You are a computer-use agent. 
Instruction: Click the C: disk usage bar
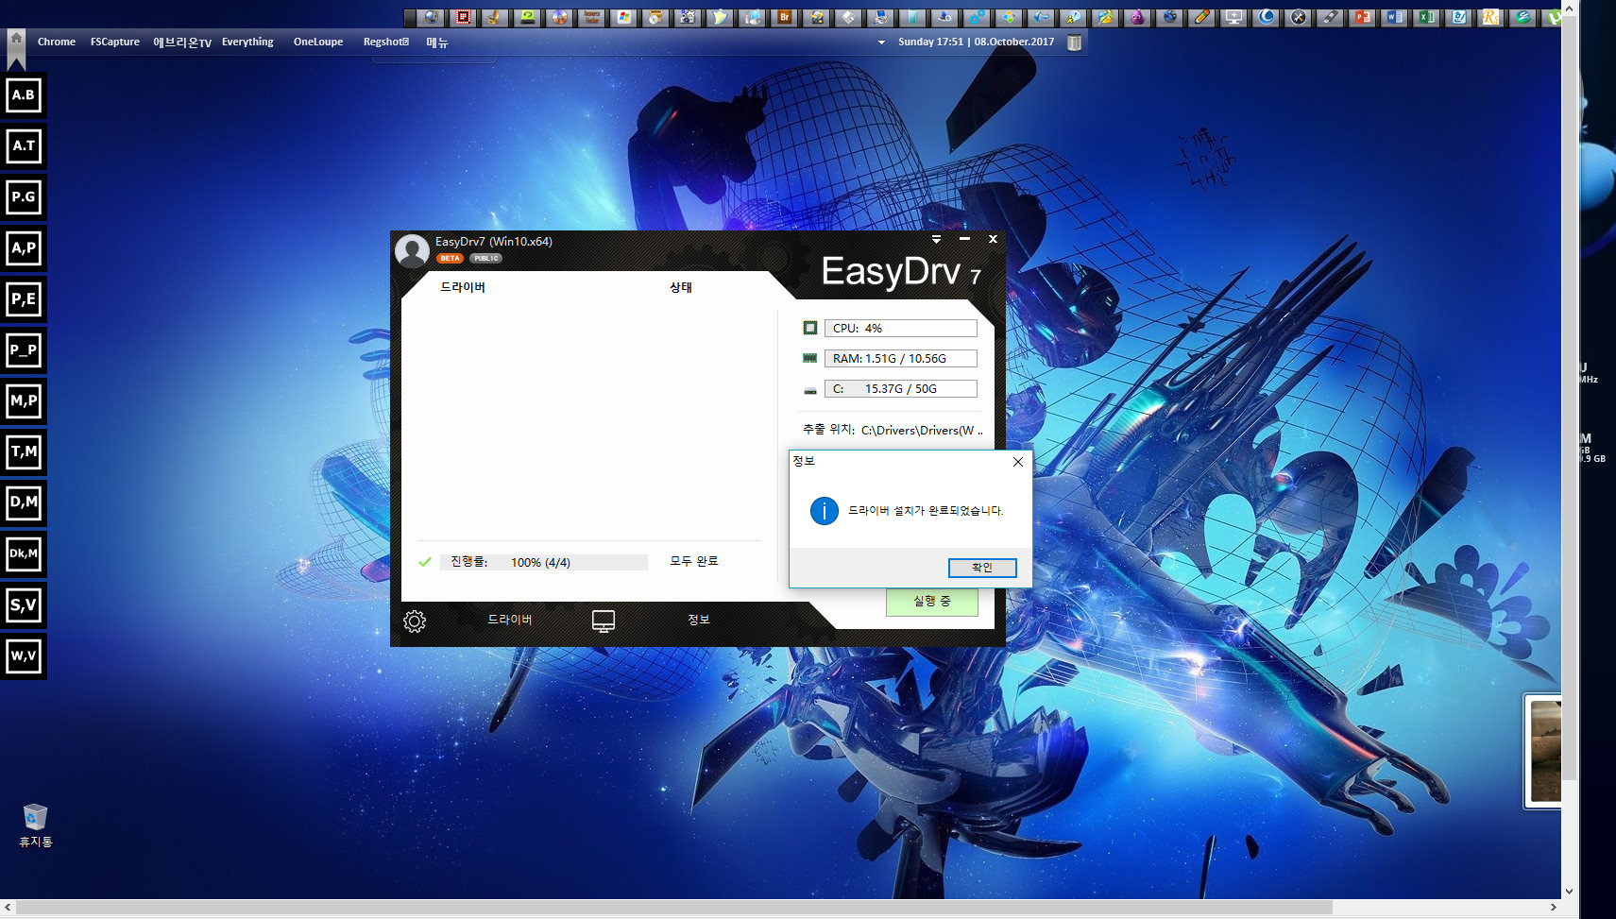point(901,388)
